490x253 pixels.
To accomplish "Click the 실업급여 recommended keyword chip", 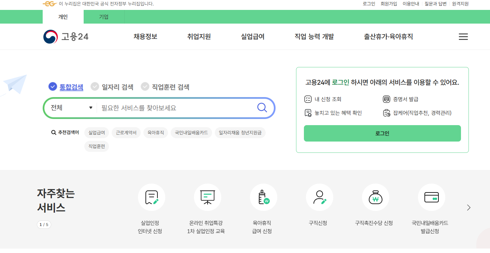I will [x=97, y=133].
